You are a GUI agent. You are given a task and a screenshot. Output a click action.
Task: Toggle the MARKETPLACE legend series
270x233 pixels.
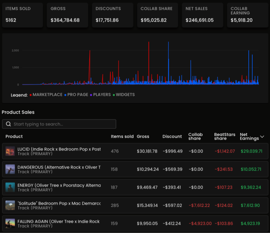pyautogui.click(x=47, y=95)
